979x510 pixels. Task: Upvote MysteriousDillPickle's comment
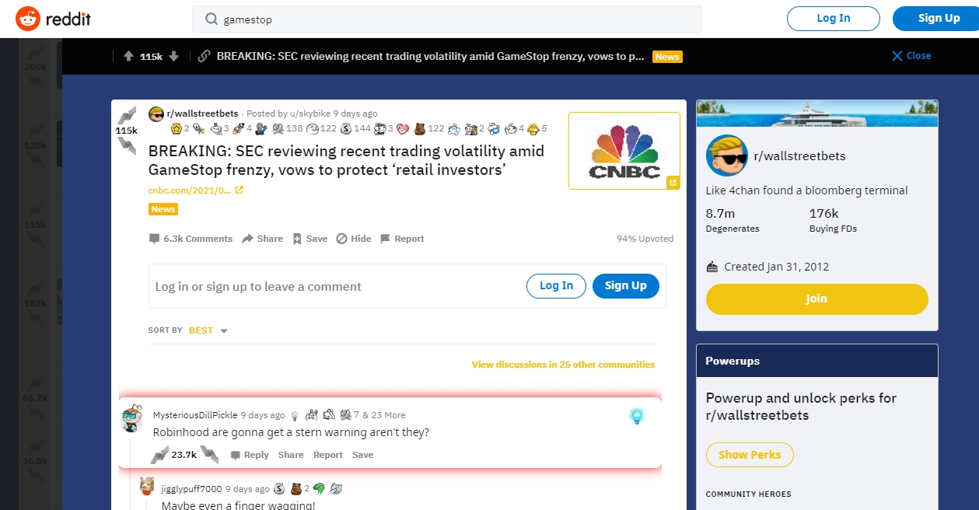159,455
